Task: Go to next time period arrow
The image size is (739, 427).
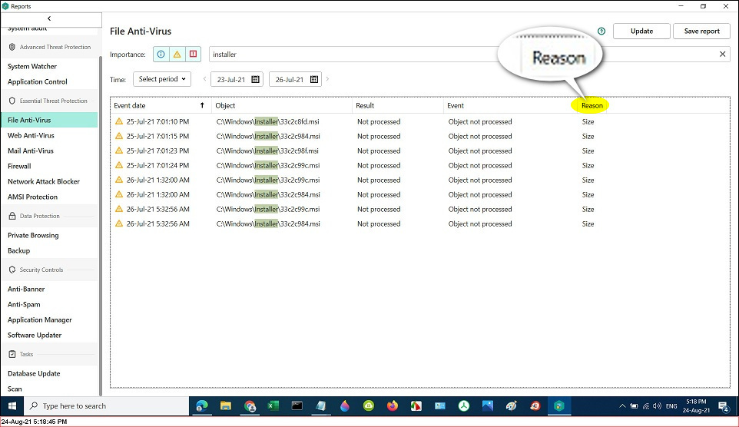Action: [327, 78]
